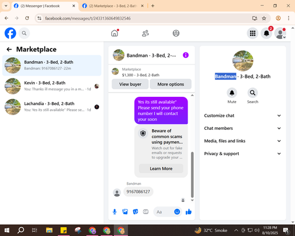Click the $1,300 - 3-Bed, 2-Bath listing text

(x=140, y=75)
